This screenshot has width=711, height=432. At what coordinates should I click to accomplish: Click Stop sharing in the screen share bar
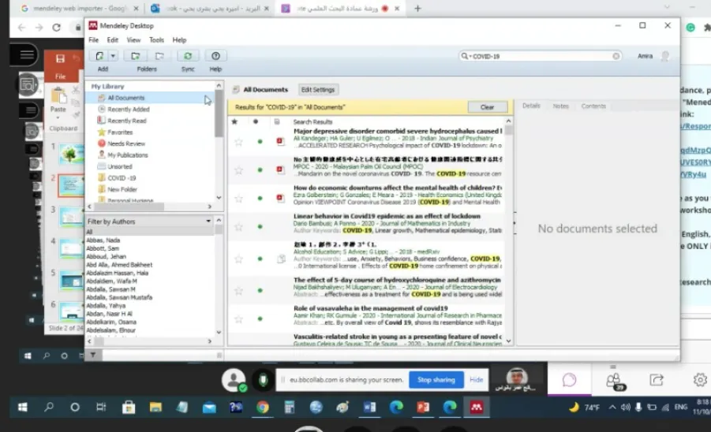click(x=436, y=380)
